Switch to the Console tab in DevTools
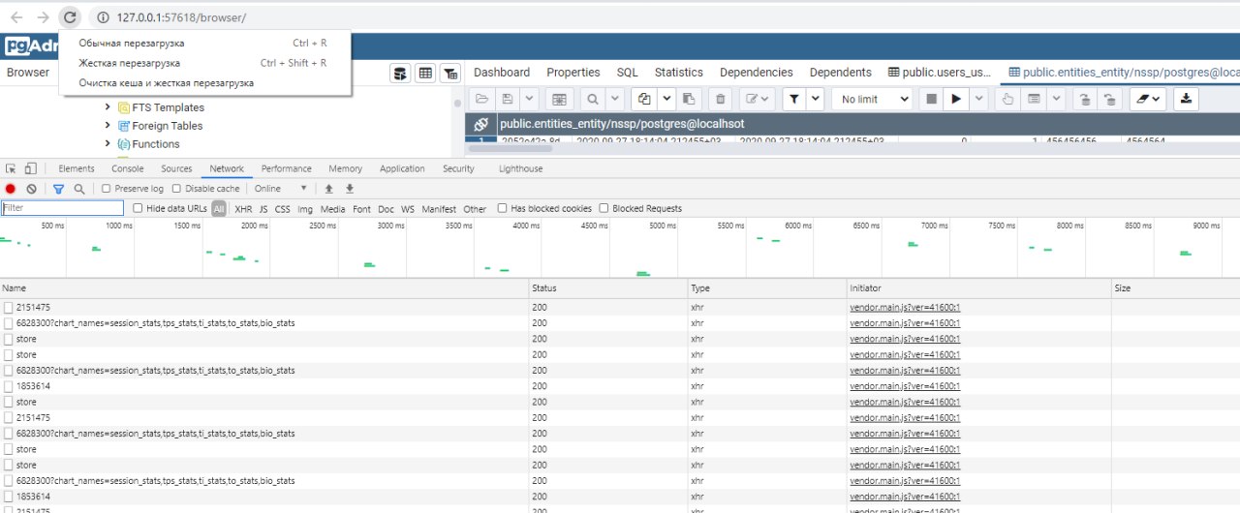 [x=127, y=168]
